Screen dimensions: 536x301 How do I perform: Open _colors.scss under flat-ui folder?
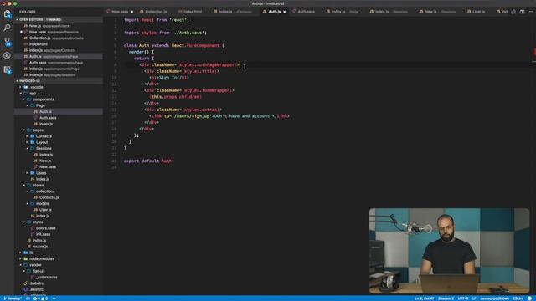click(x=59, y=277)
